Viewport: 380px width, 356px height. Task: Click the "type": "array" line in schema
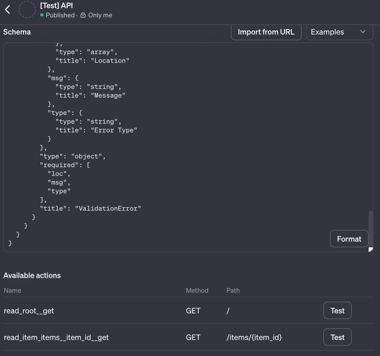coord(86,52)
